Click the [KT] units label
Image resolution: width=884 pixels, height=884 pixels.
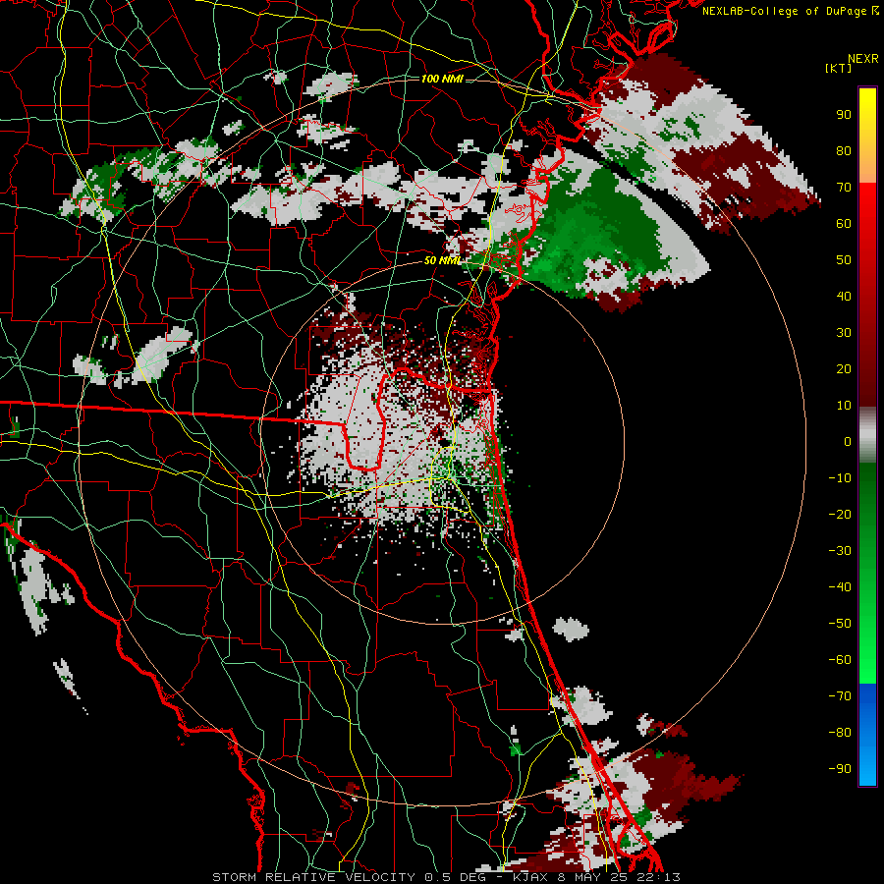[839, 68]
